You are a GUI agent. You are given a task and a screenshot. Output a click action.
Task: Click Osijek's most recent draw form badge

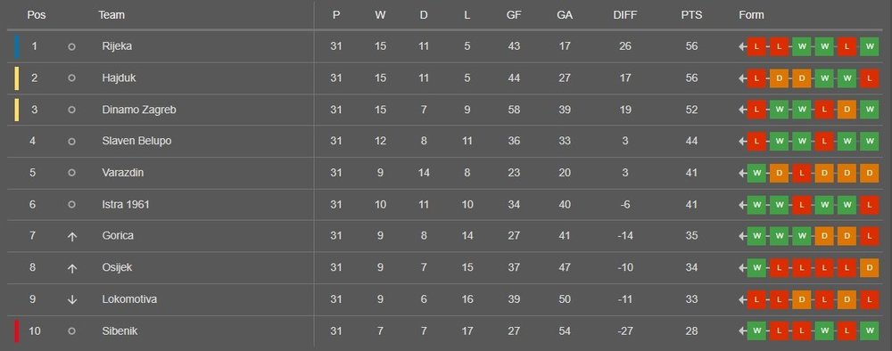869,267
